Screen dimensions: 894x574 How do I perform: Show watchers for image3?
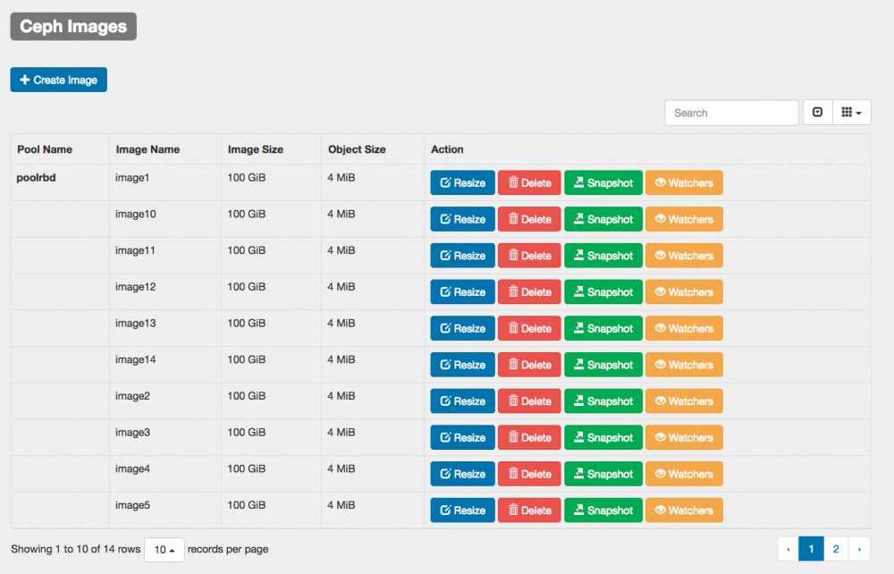pos(684,438)
